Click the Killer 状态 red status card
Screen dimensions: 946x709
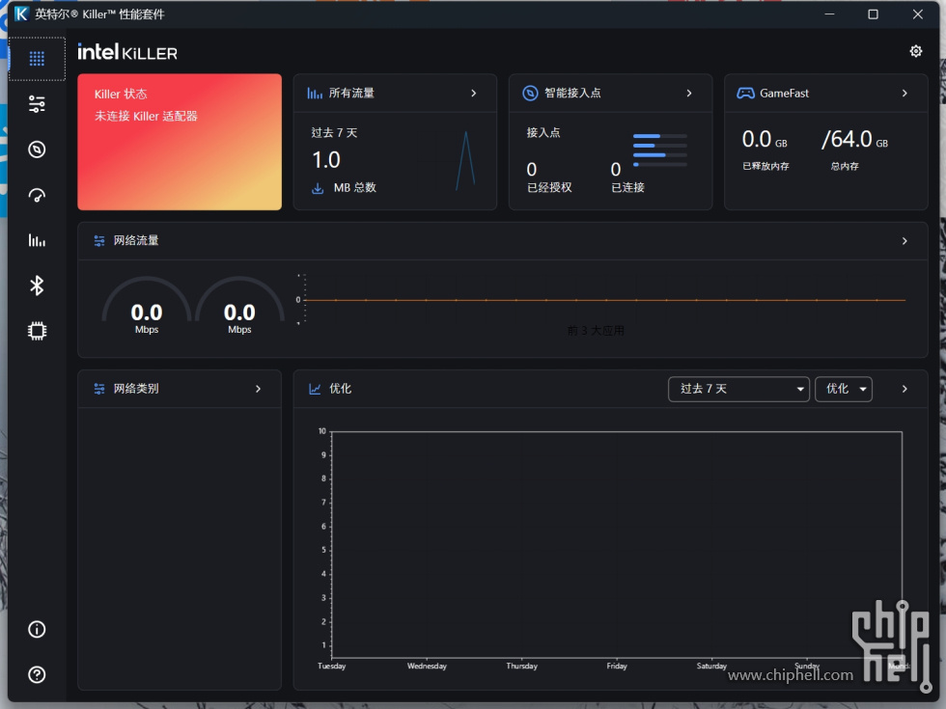pyautogui.click(x=180, y=142)
